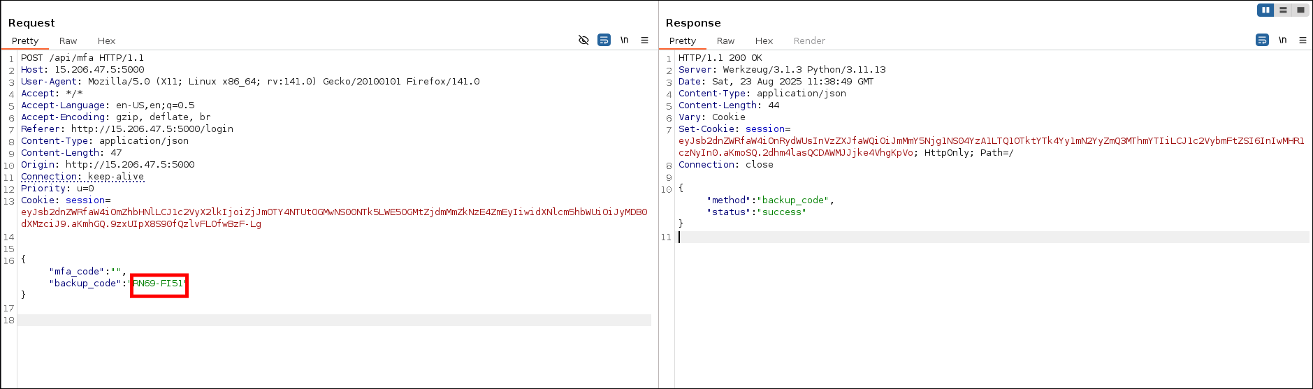Screen dimensions: 1313x389
Task: Select the Request Pretty tab
Action: (25, 41)
